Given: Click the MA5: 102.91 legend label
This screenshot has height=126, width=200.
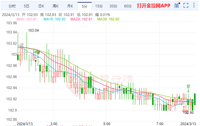Looking at the screenshot, I should coord(27,19).
